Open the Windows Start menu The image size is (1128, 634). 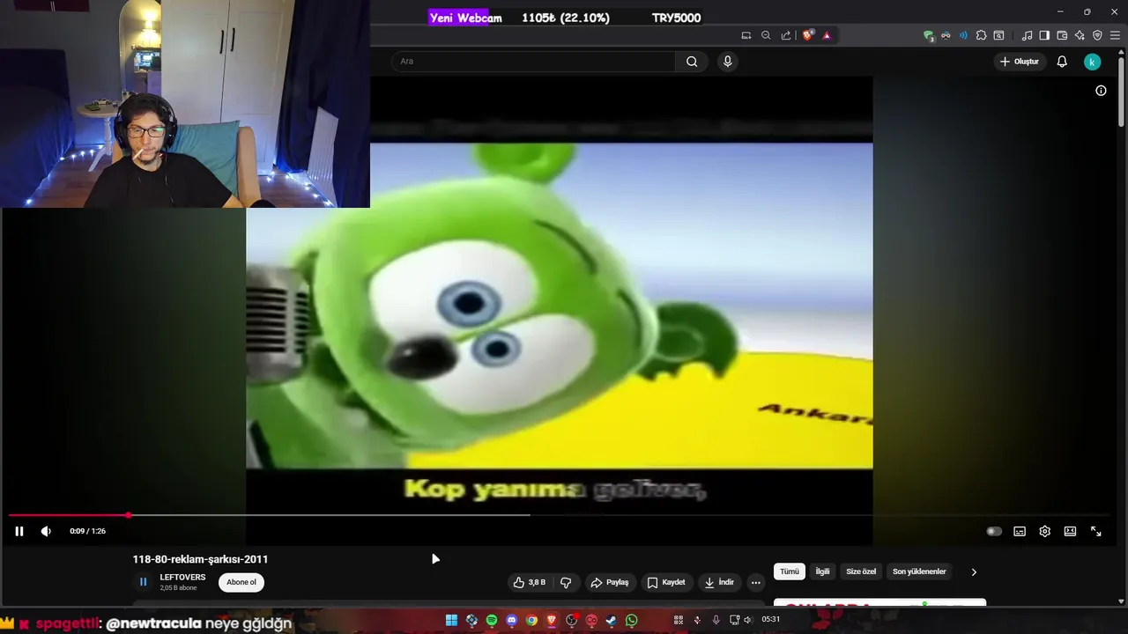[x=451, y=620]
